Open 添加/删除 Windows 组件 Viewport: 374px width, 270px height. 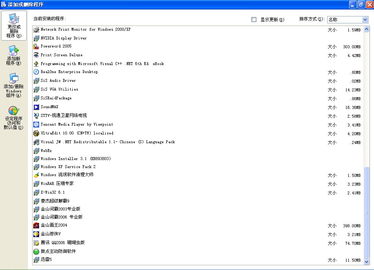tap(14, 85)
